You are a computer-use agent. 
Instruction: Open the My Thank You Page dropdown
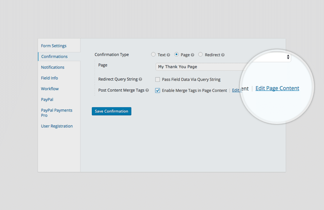tap(199, 67)
